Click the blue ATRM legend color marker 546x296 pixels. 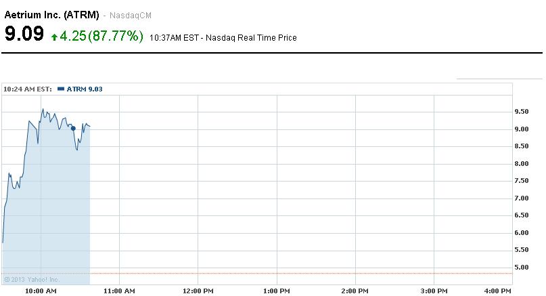click(61, 89)
